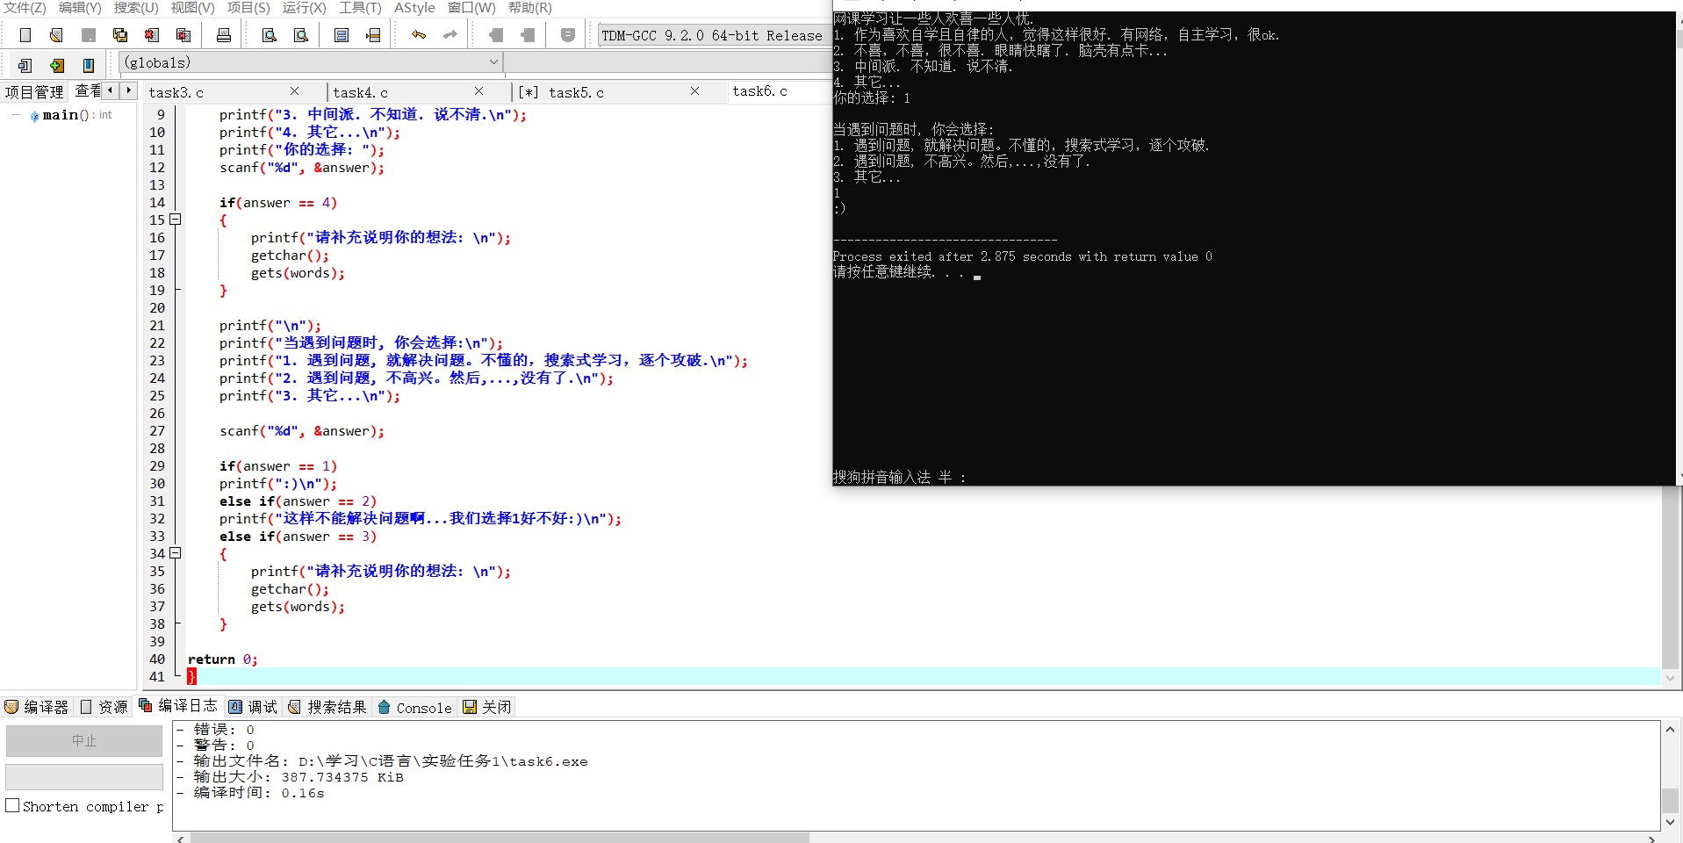Click the Undo arrow icon

pos(419,35)
